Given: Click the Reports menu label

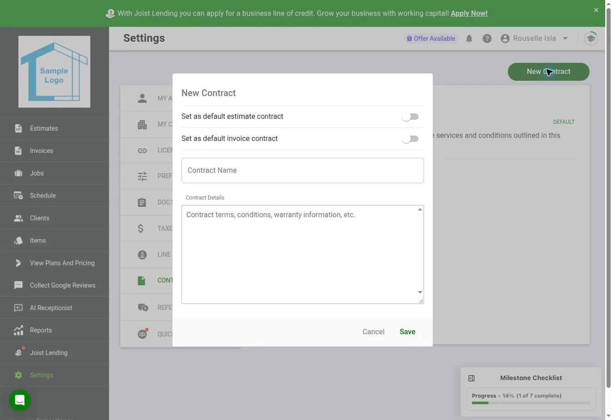Looking at the screenshot, I should 41,330.
